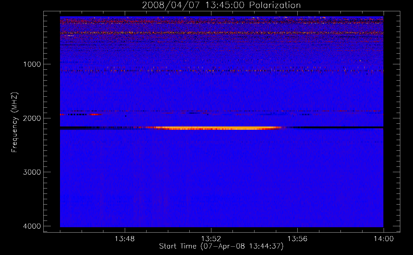Click the 'Frequency (MHZ)' axis label

[x=15, y=122]
